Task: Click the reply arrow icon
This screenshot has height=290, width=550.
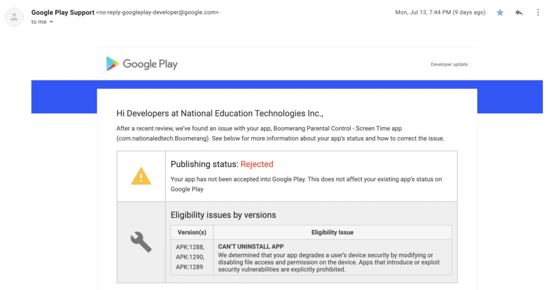Action: 519,12
